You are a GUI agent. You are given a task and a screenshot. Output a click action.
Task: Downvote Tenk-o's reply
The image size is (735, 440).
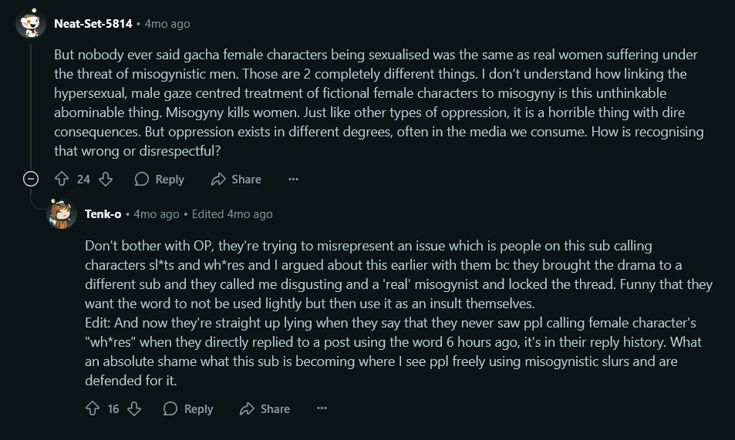[134, 408]
